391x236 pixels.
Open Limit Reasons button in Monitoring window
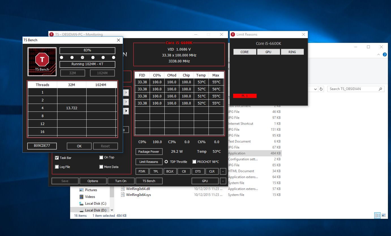click(x=149, y=162)
